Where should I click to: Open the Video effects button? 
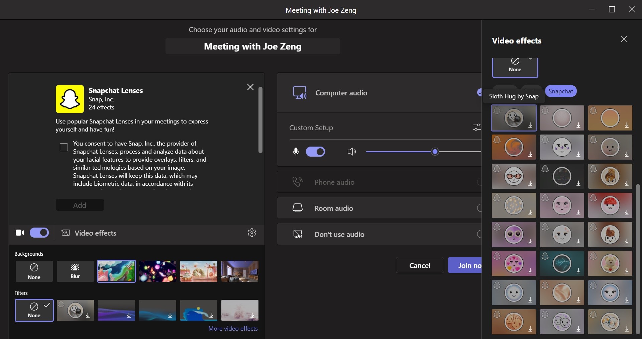89,233
